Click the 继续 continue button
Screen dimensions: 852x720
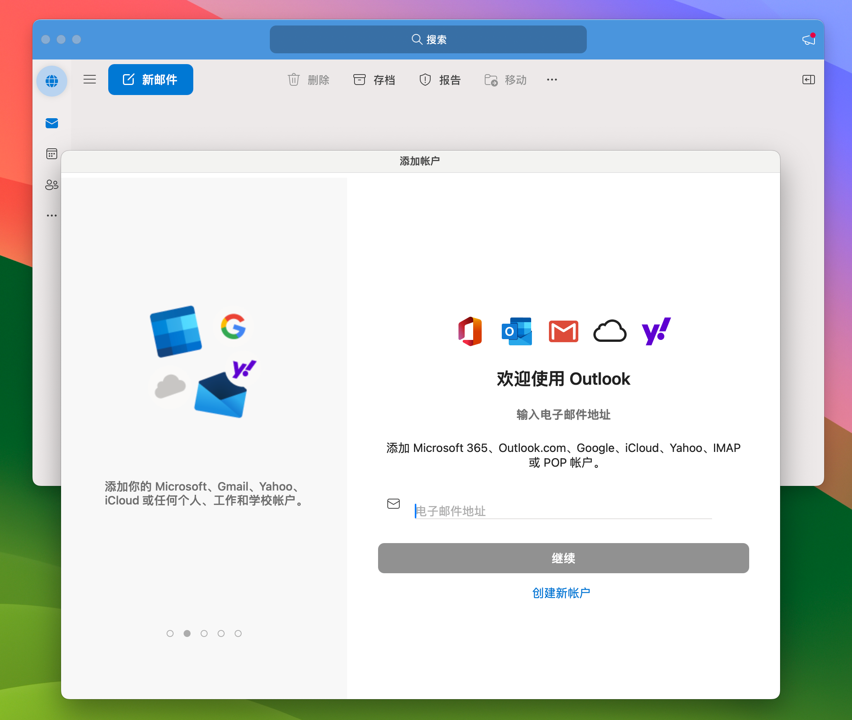coord(563,558)
